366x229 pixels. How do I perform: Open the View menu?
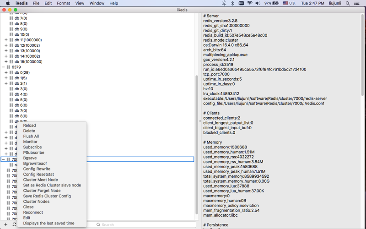pyautogui.click(x=80, y=3)
